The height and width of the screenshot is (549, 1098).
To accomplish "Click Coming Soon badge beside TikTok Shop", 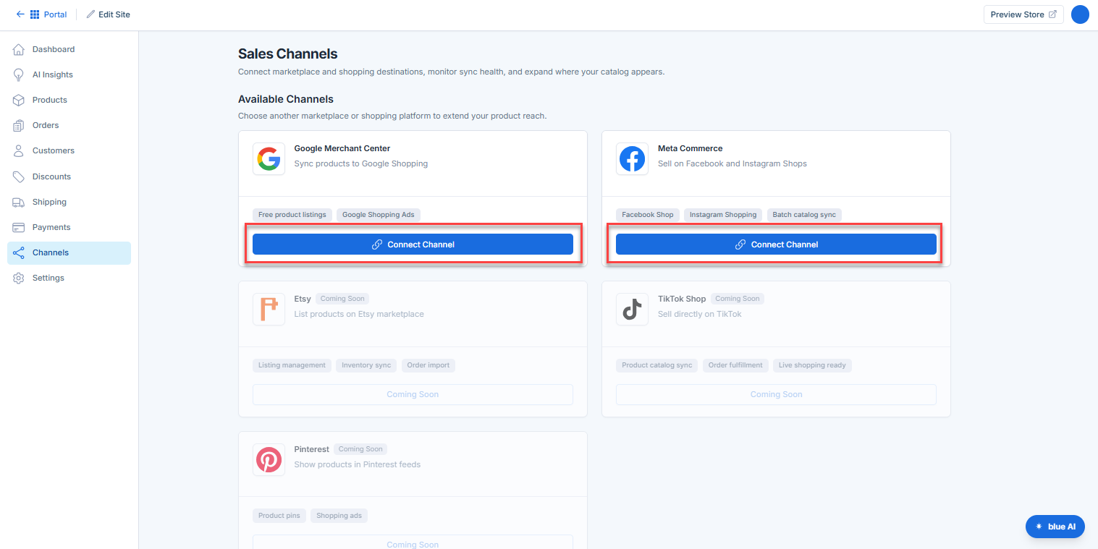I will 738,299.
